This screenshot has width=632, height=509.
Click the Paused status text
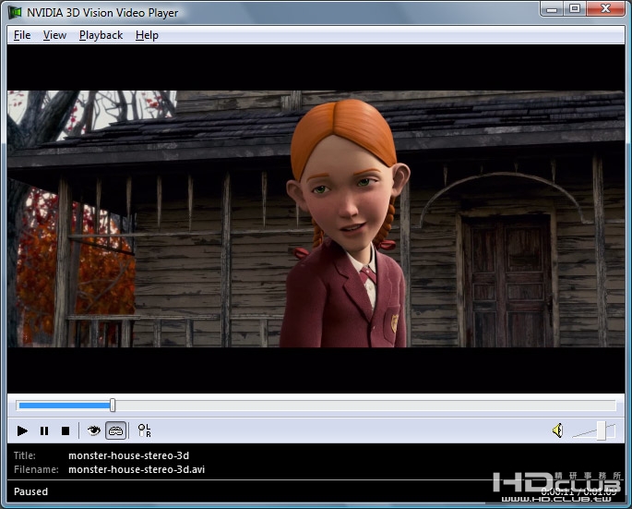point(30,491)
